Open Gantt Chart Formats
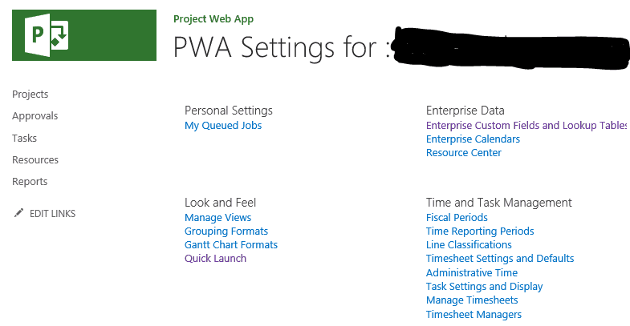The image size is (630, 326). click(231, 245)
